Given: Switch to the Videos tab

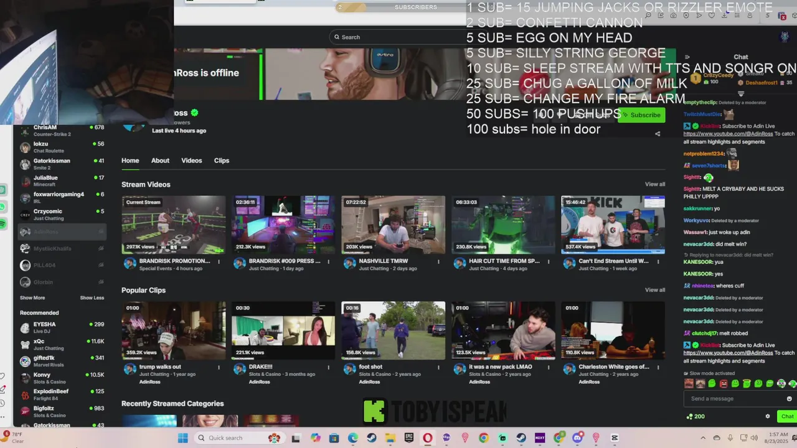Looking at the screenshot, I should (x=192, y=161).
